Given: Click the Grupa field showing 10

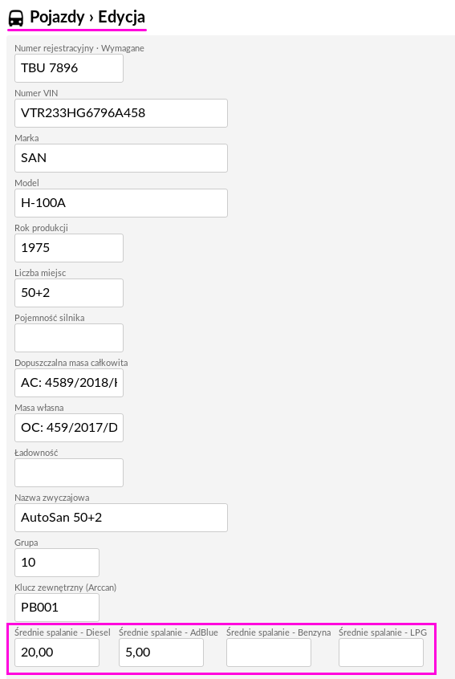Looking at the screenshot, I should (57, 563).
